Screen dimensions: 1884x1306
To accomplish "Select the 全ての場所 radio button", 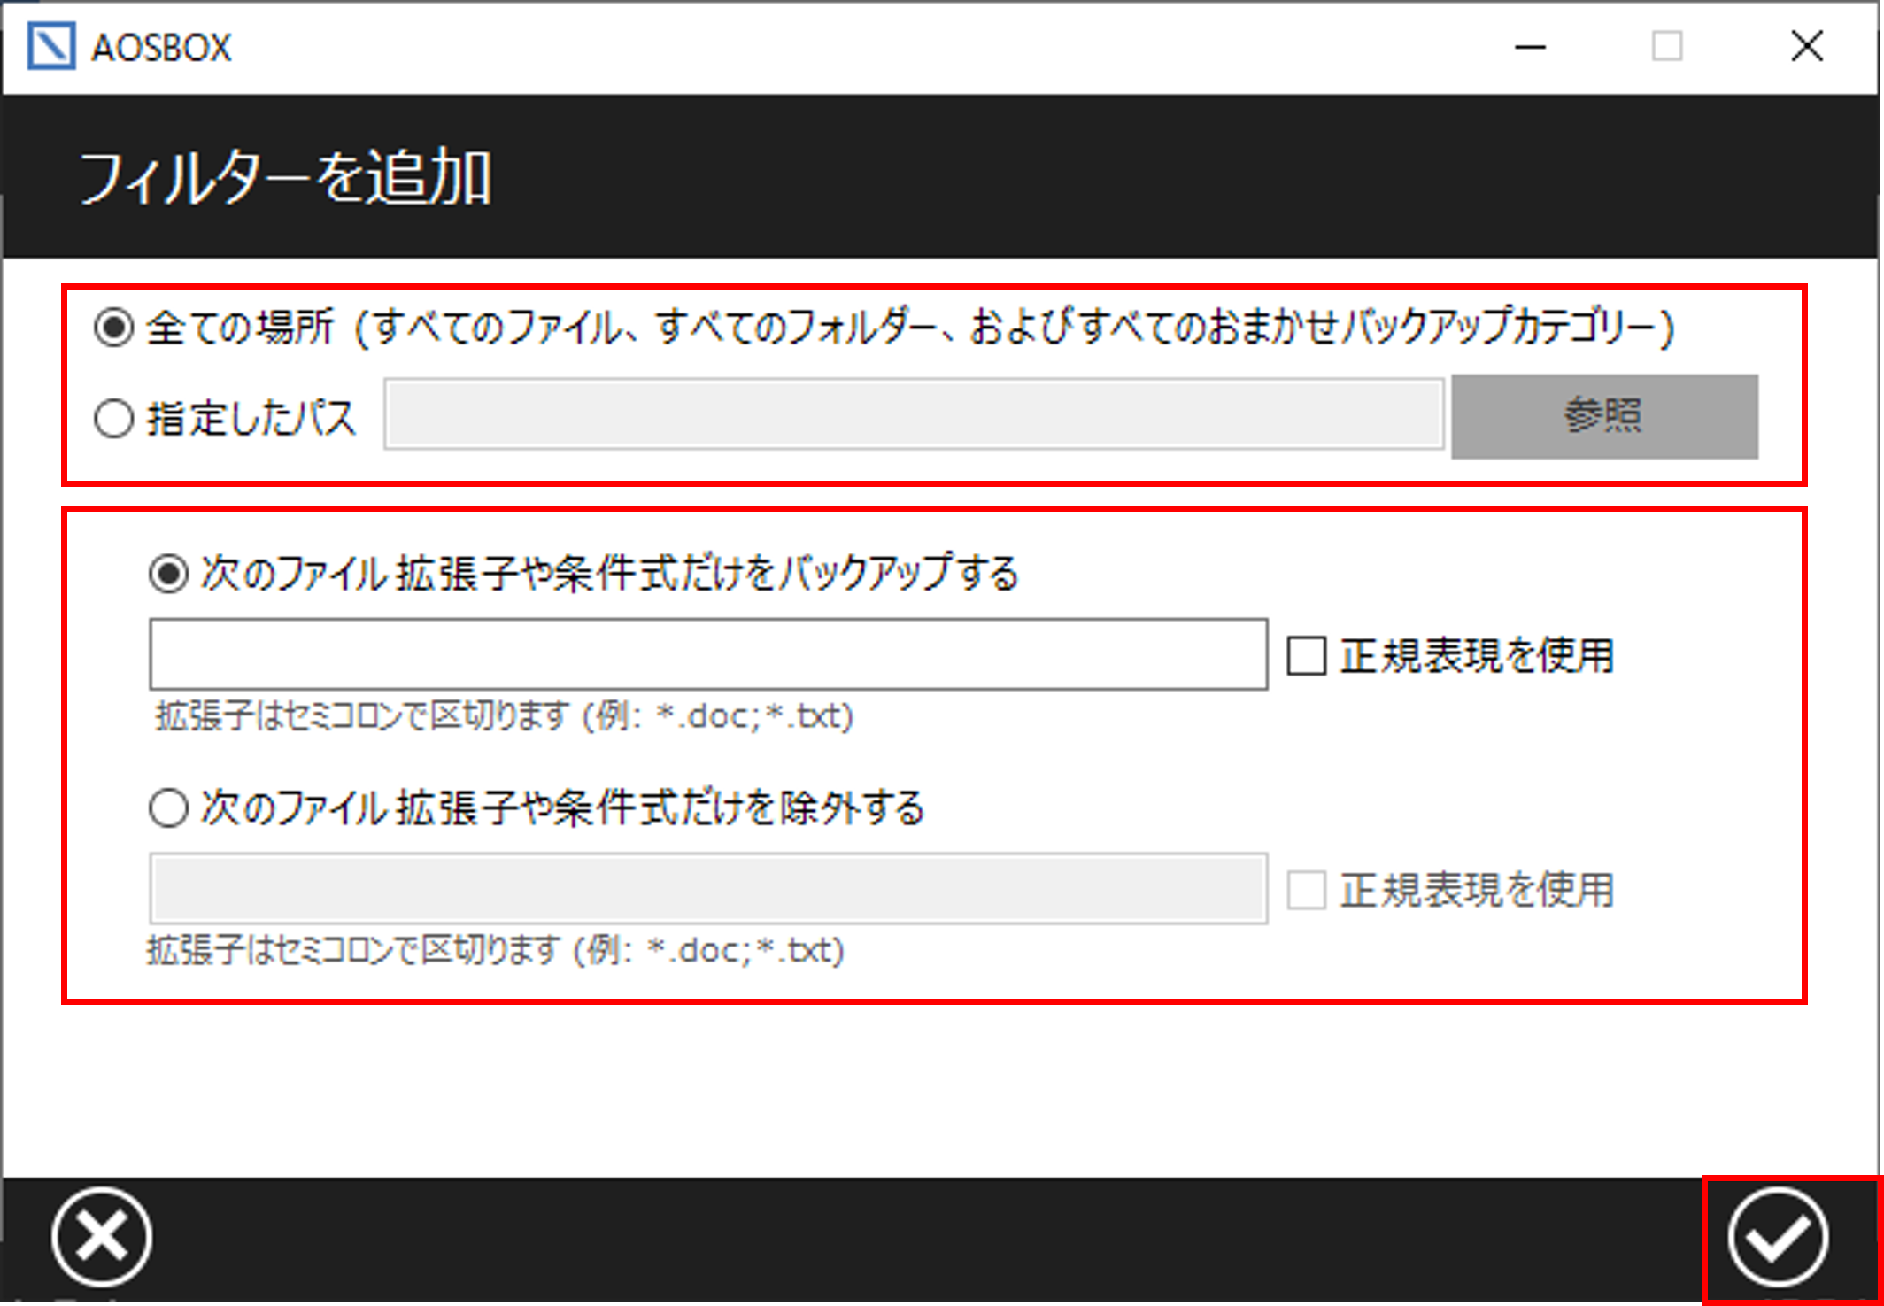I will point(114,328).
